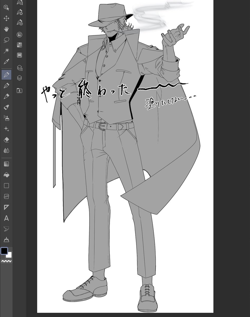The width and height of the screenshot is (250, 317).
Task: Select the Lasso selection tool
Action: tap(6, 40)
